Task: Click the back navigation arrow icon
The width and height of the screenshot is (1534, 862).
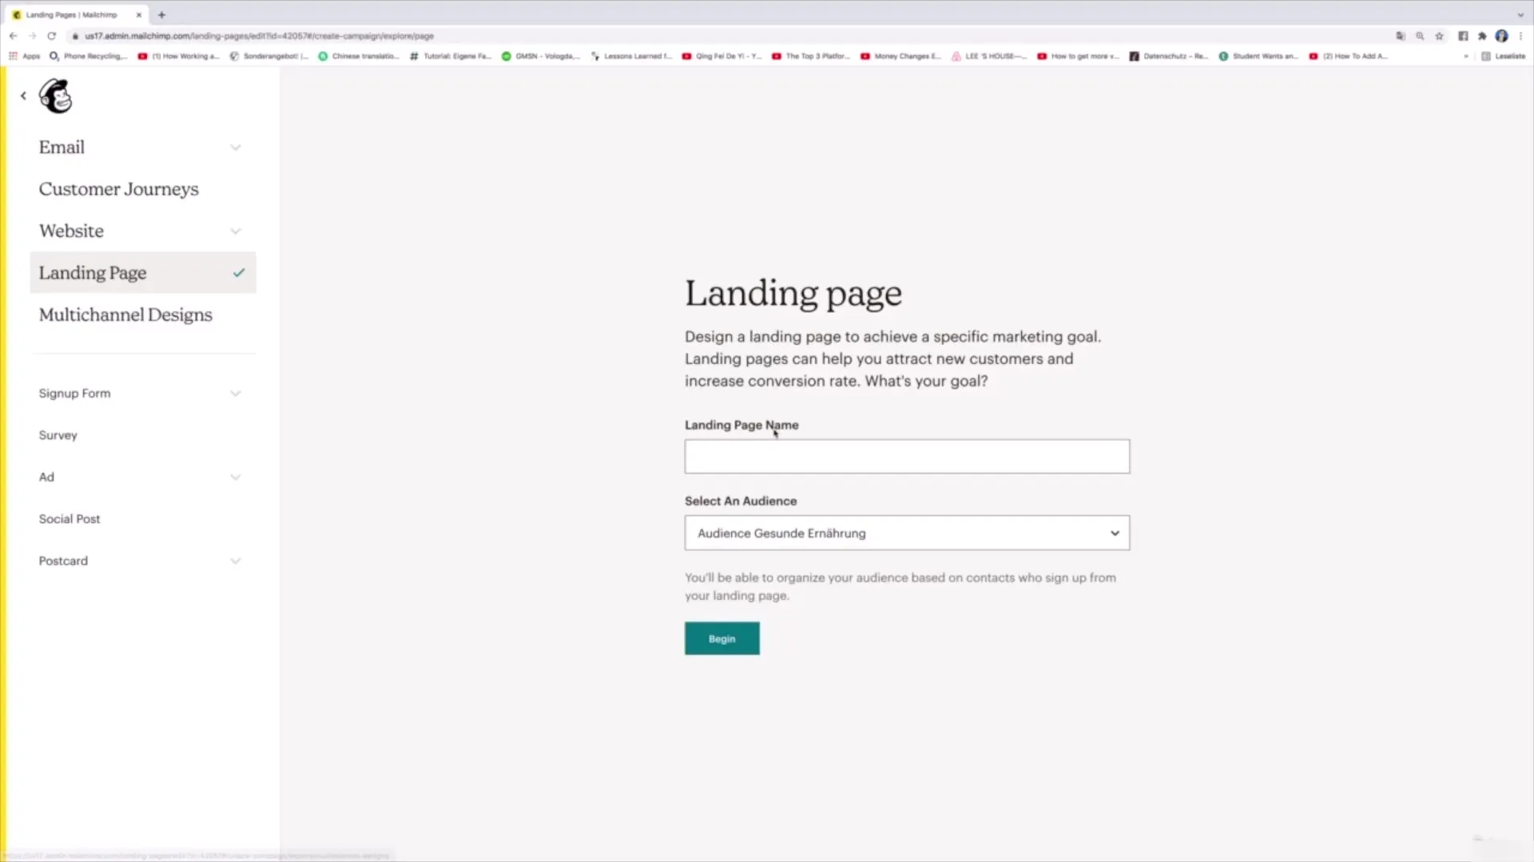Action: 22,95
